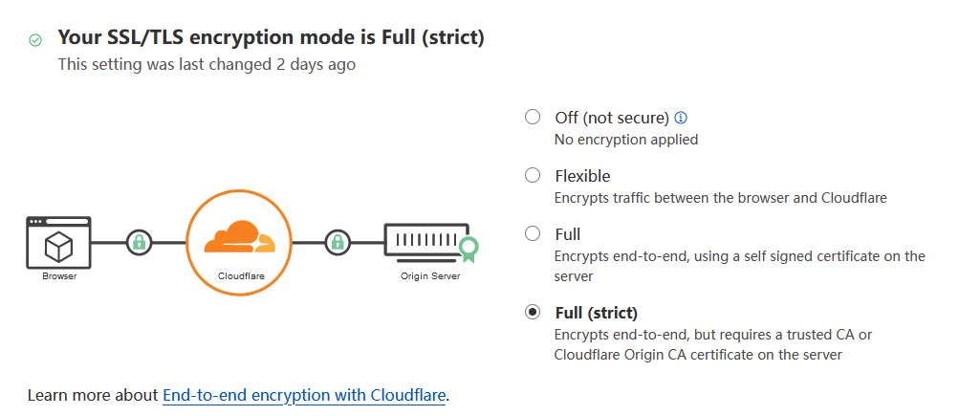Click the Off (not secure) label text
The height and width of the screenshot is (416, 959).
pos(611,118)
